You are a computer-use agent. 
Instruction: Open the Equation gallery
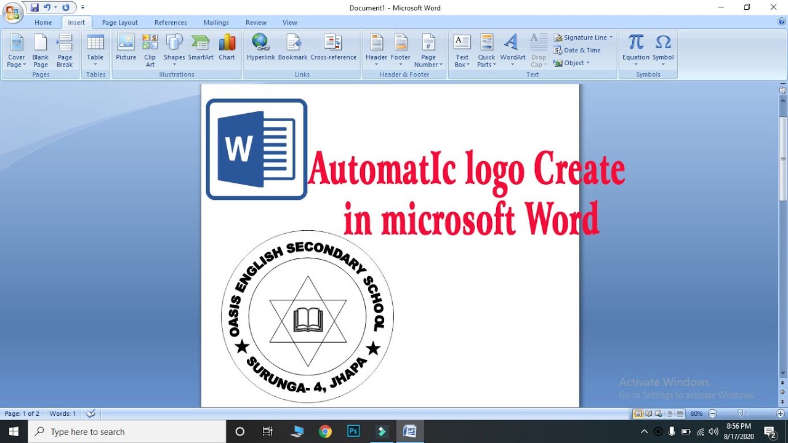coord(636,50)
